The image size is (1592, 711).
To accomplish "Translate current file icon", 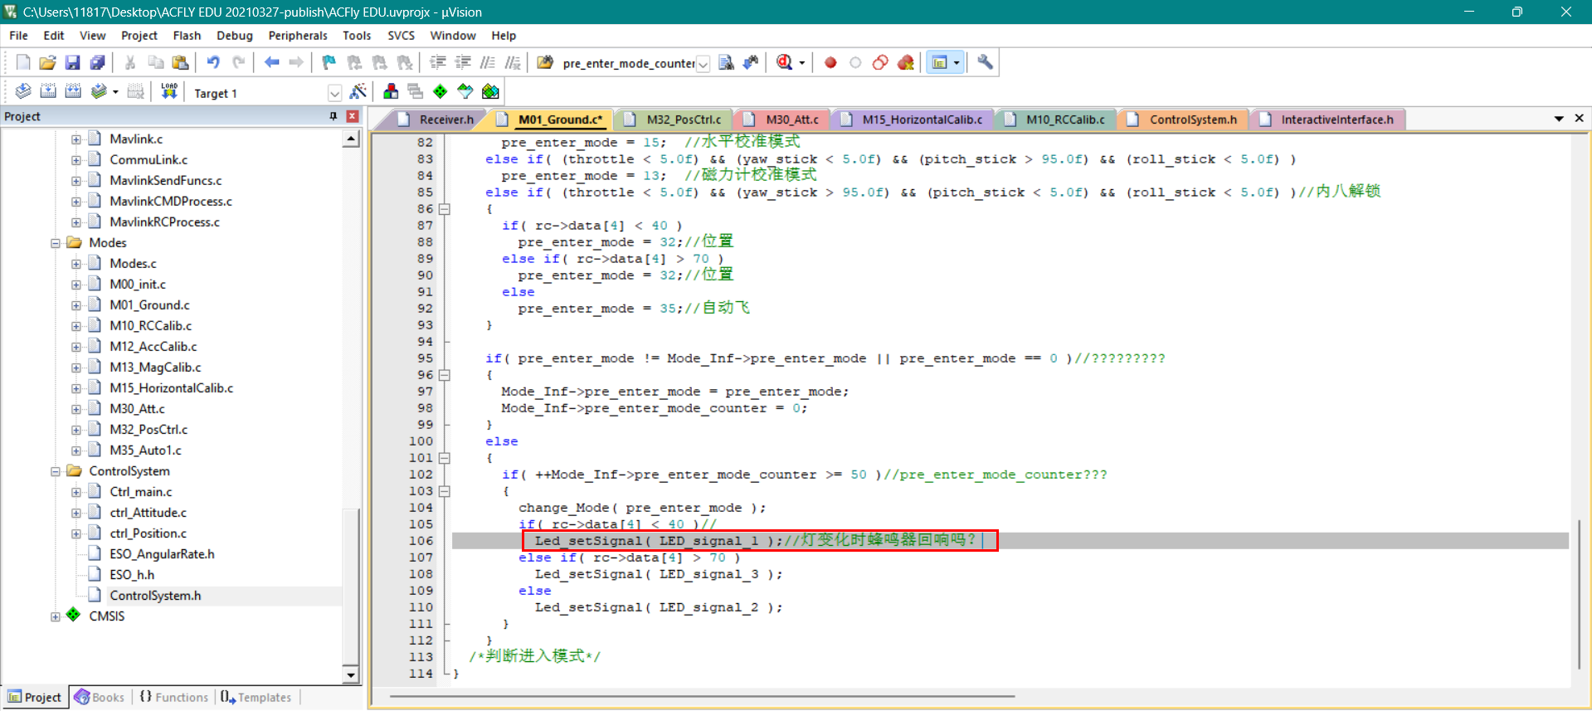I will (23, 91).
